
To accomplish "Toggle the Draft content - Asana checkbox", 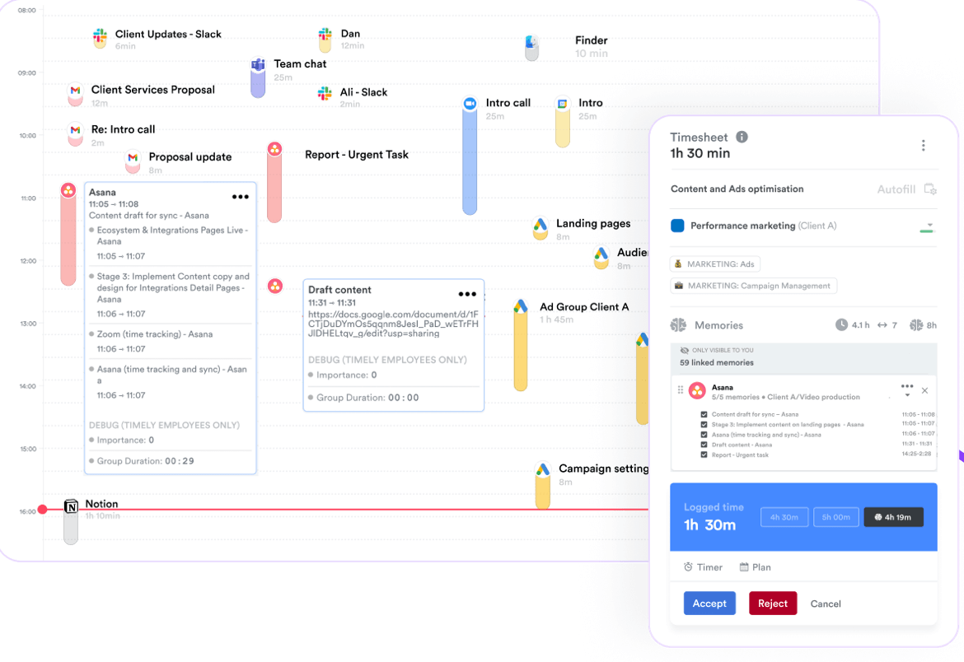I will tap(704, 444).
